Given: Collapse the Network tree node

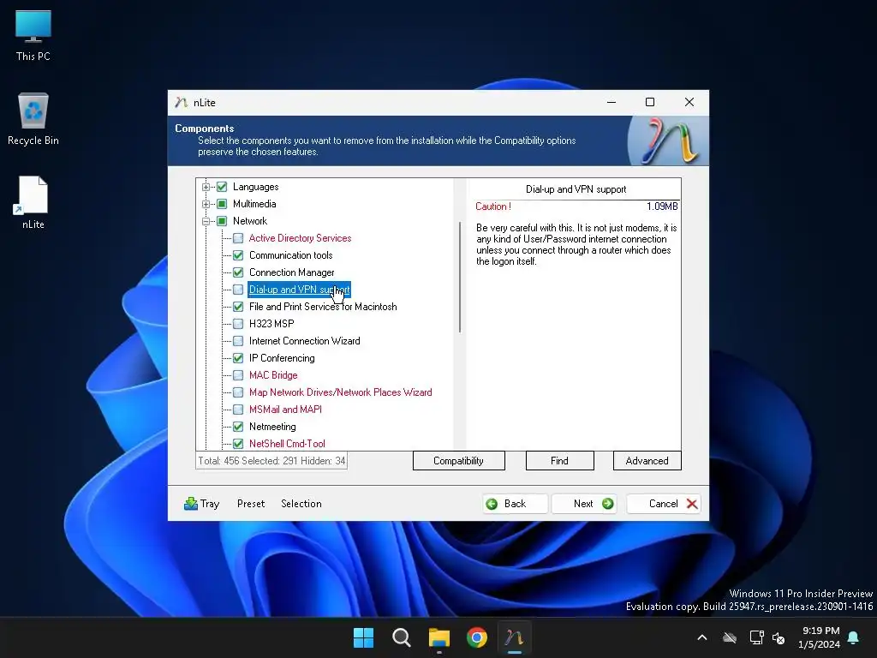Looking at the screenshot, I should point(206,221).
